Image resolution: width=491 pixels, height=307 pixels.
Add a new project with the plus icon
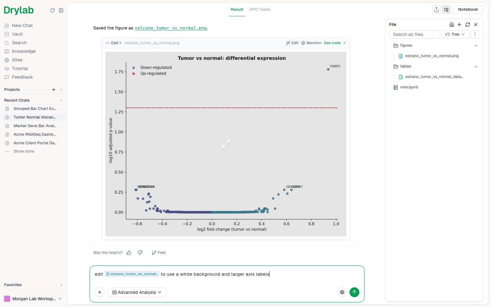54,90
